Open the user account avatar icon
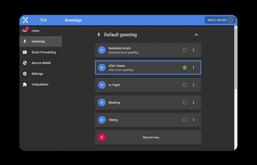 pos(230,20)
